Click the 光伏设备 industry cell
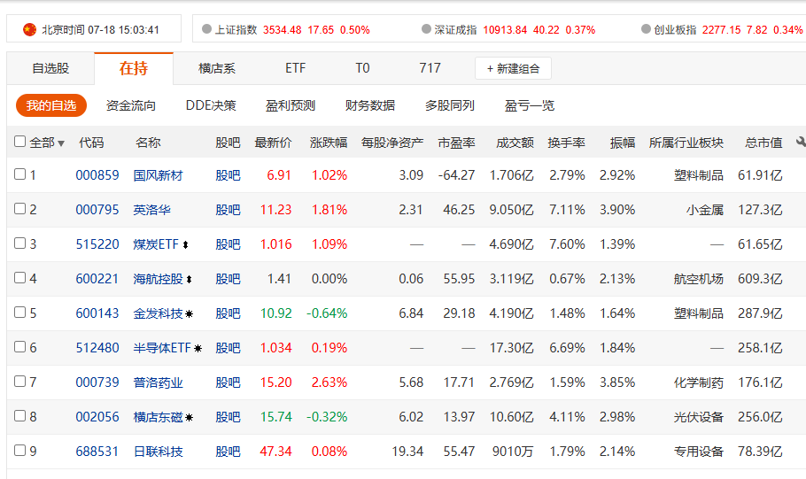 coord(699,417)
